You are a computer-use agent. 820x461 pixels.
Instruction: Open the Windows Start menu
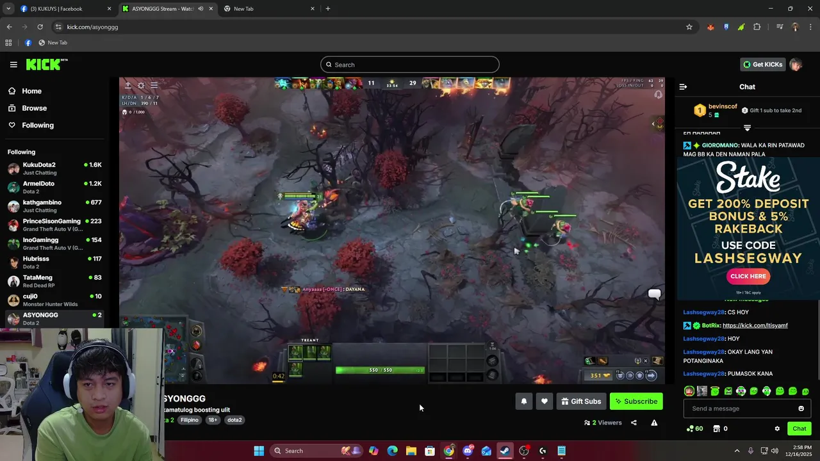tap(259, 451)
